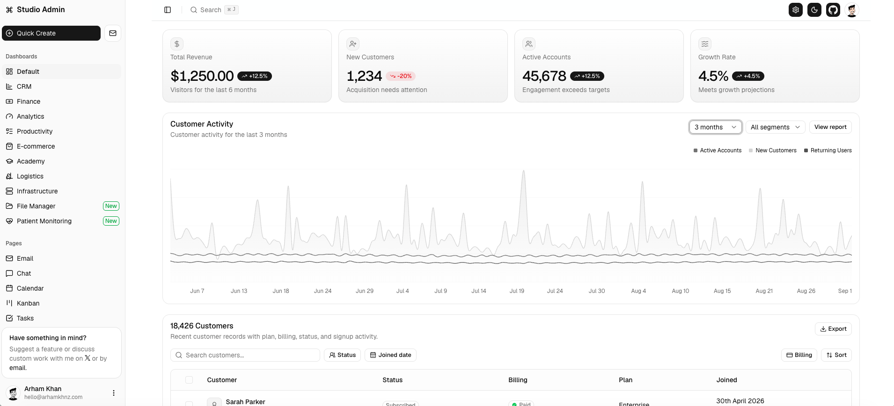Select the header checkbox for all customers
The height and width of the screenshot is (406, 894).
[x=189, y=380]
